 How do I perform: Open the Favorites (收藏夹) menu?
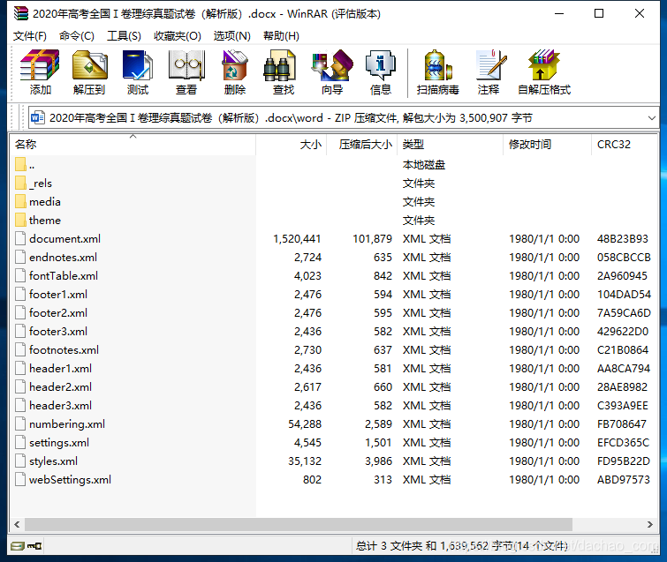[178, 35]
